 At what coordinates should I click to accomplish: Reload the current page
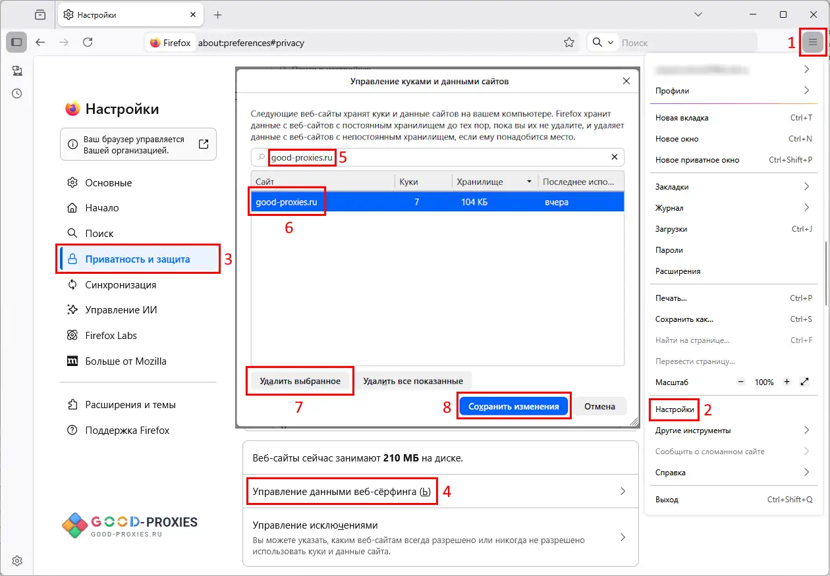pos(88,42)
